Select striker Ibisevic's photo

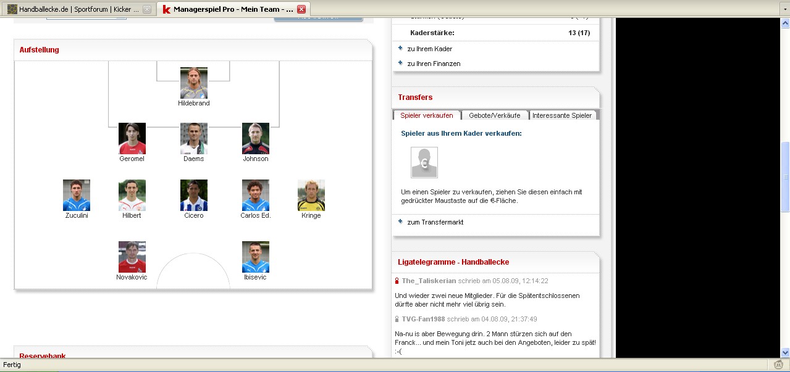pyautogui.click(x=256, y=257)
